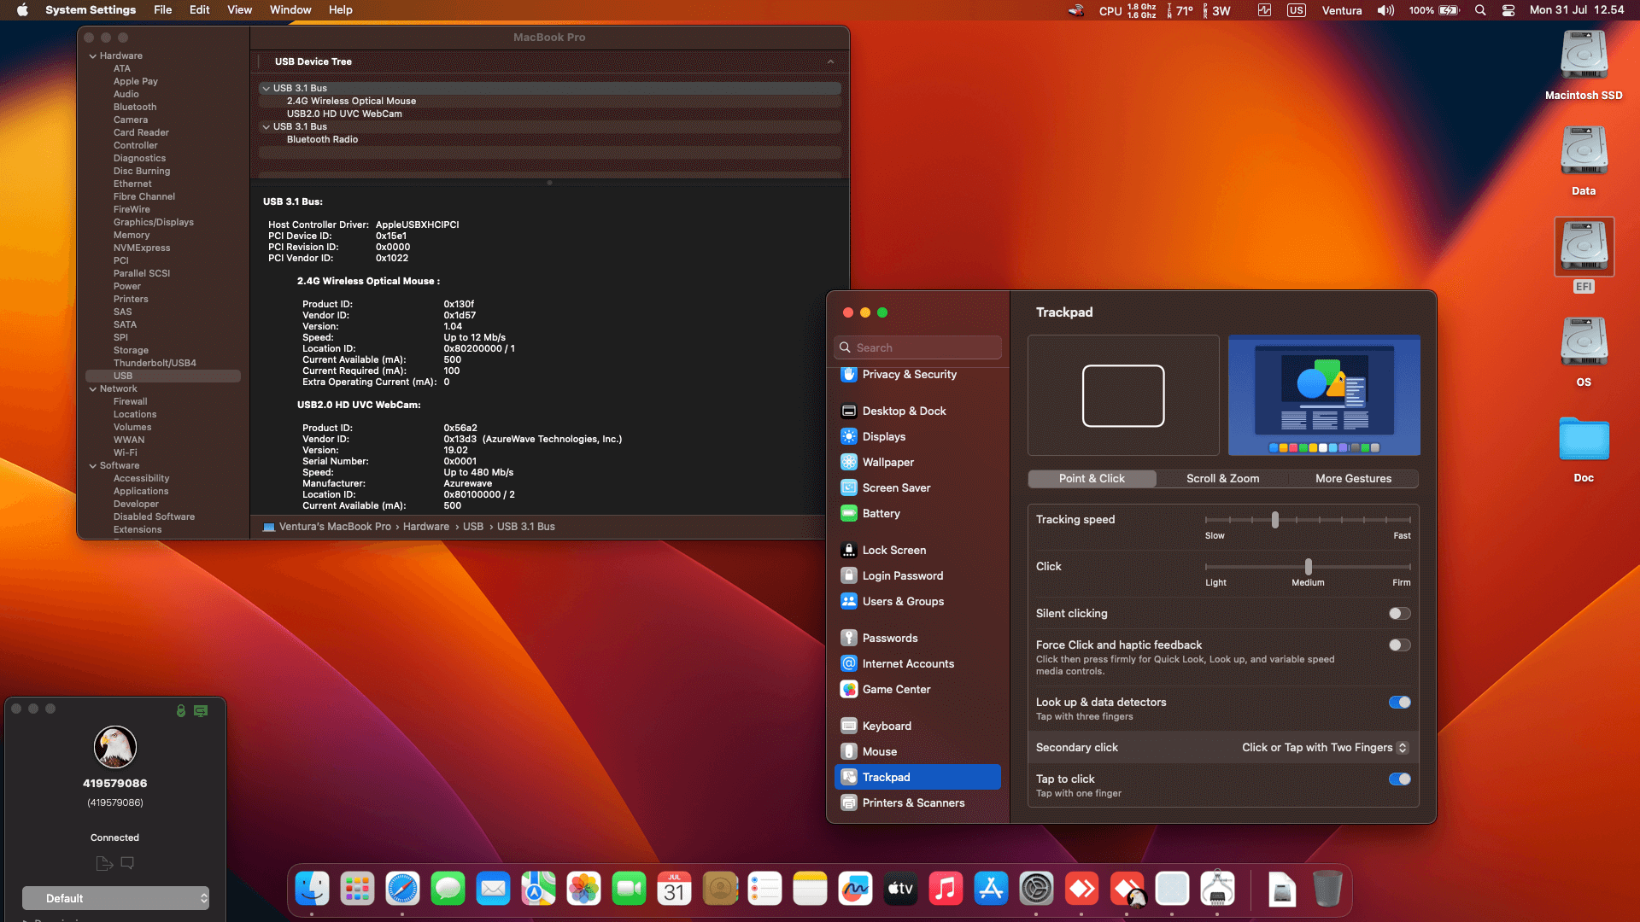
Task: Click AnyDesk file transfer icon
Action: tap(104, 863)
